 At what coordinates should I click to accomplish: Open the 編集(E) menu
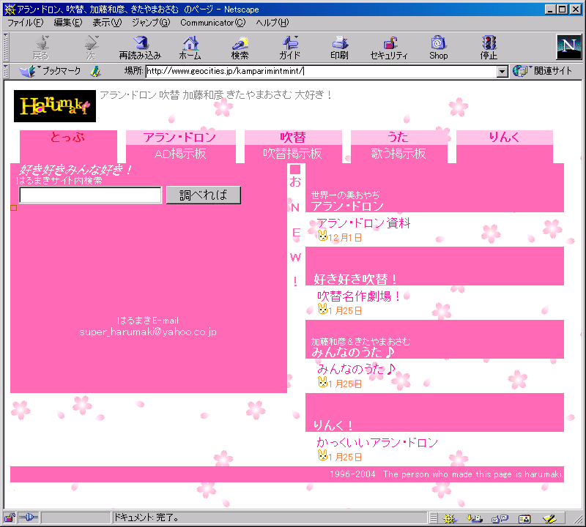(67, 23)
